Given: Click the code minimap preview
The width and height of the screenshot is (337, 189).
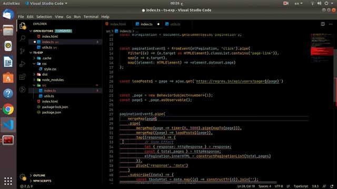Looking at the screenshot, I should click(322, 48).
